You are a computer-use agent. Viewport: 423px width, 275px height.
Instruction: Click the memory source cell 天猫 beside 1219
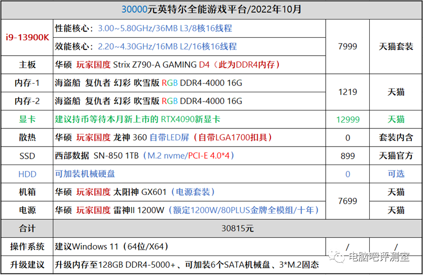pyautogui.click(x=396, y=92)
